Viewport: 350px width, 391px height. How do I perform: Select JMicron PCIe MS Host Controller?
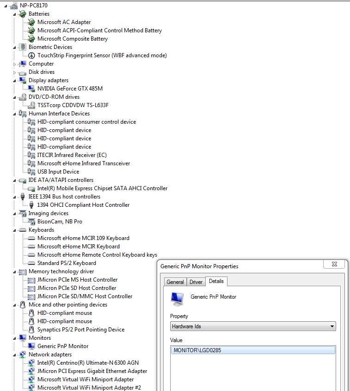(x=78, y=280)
